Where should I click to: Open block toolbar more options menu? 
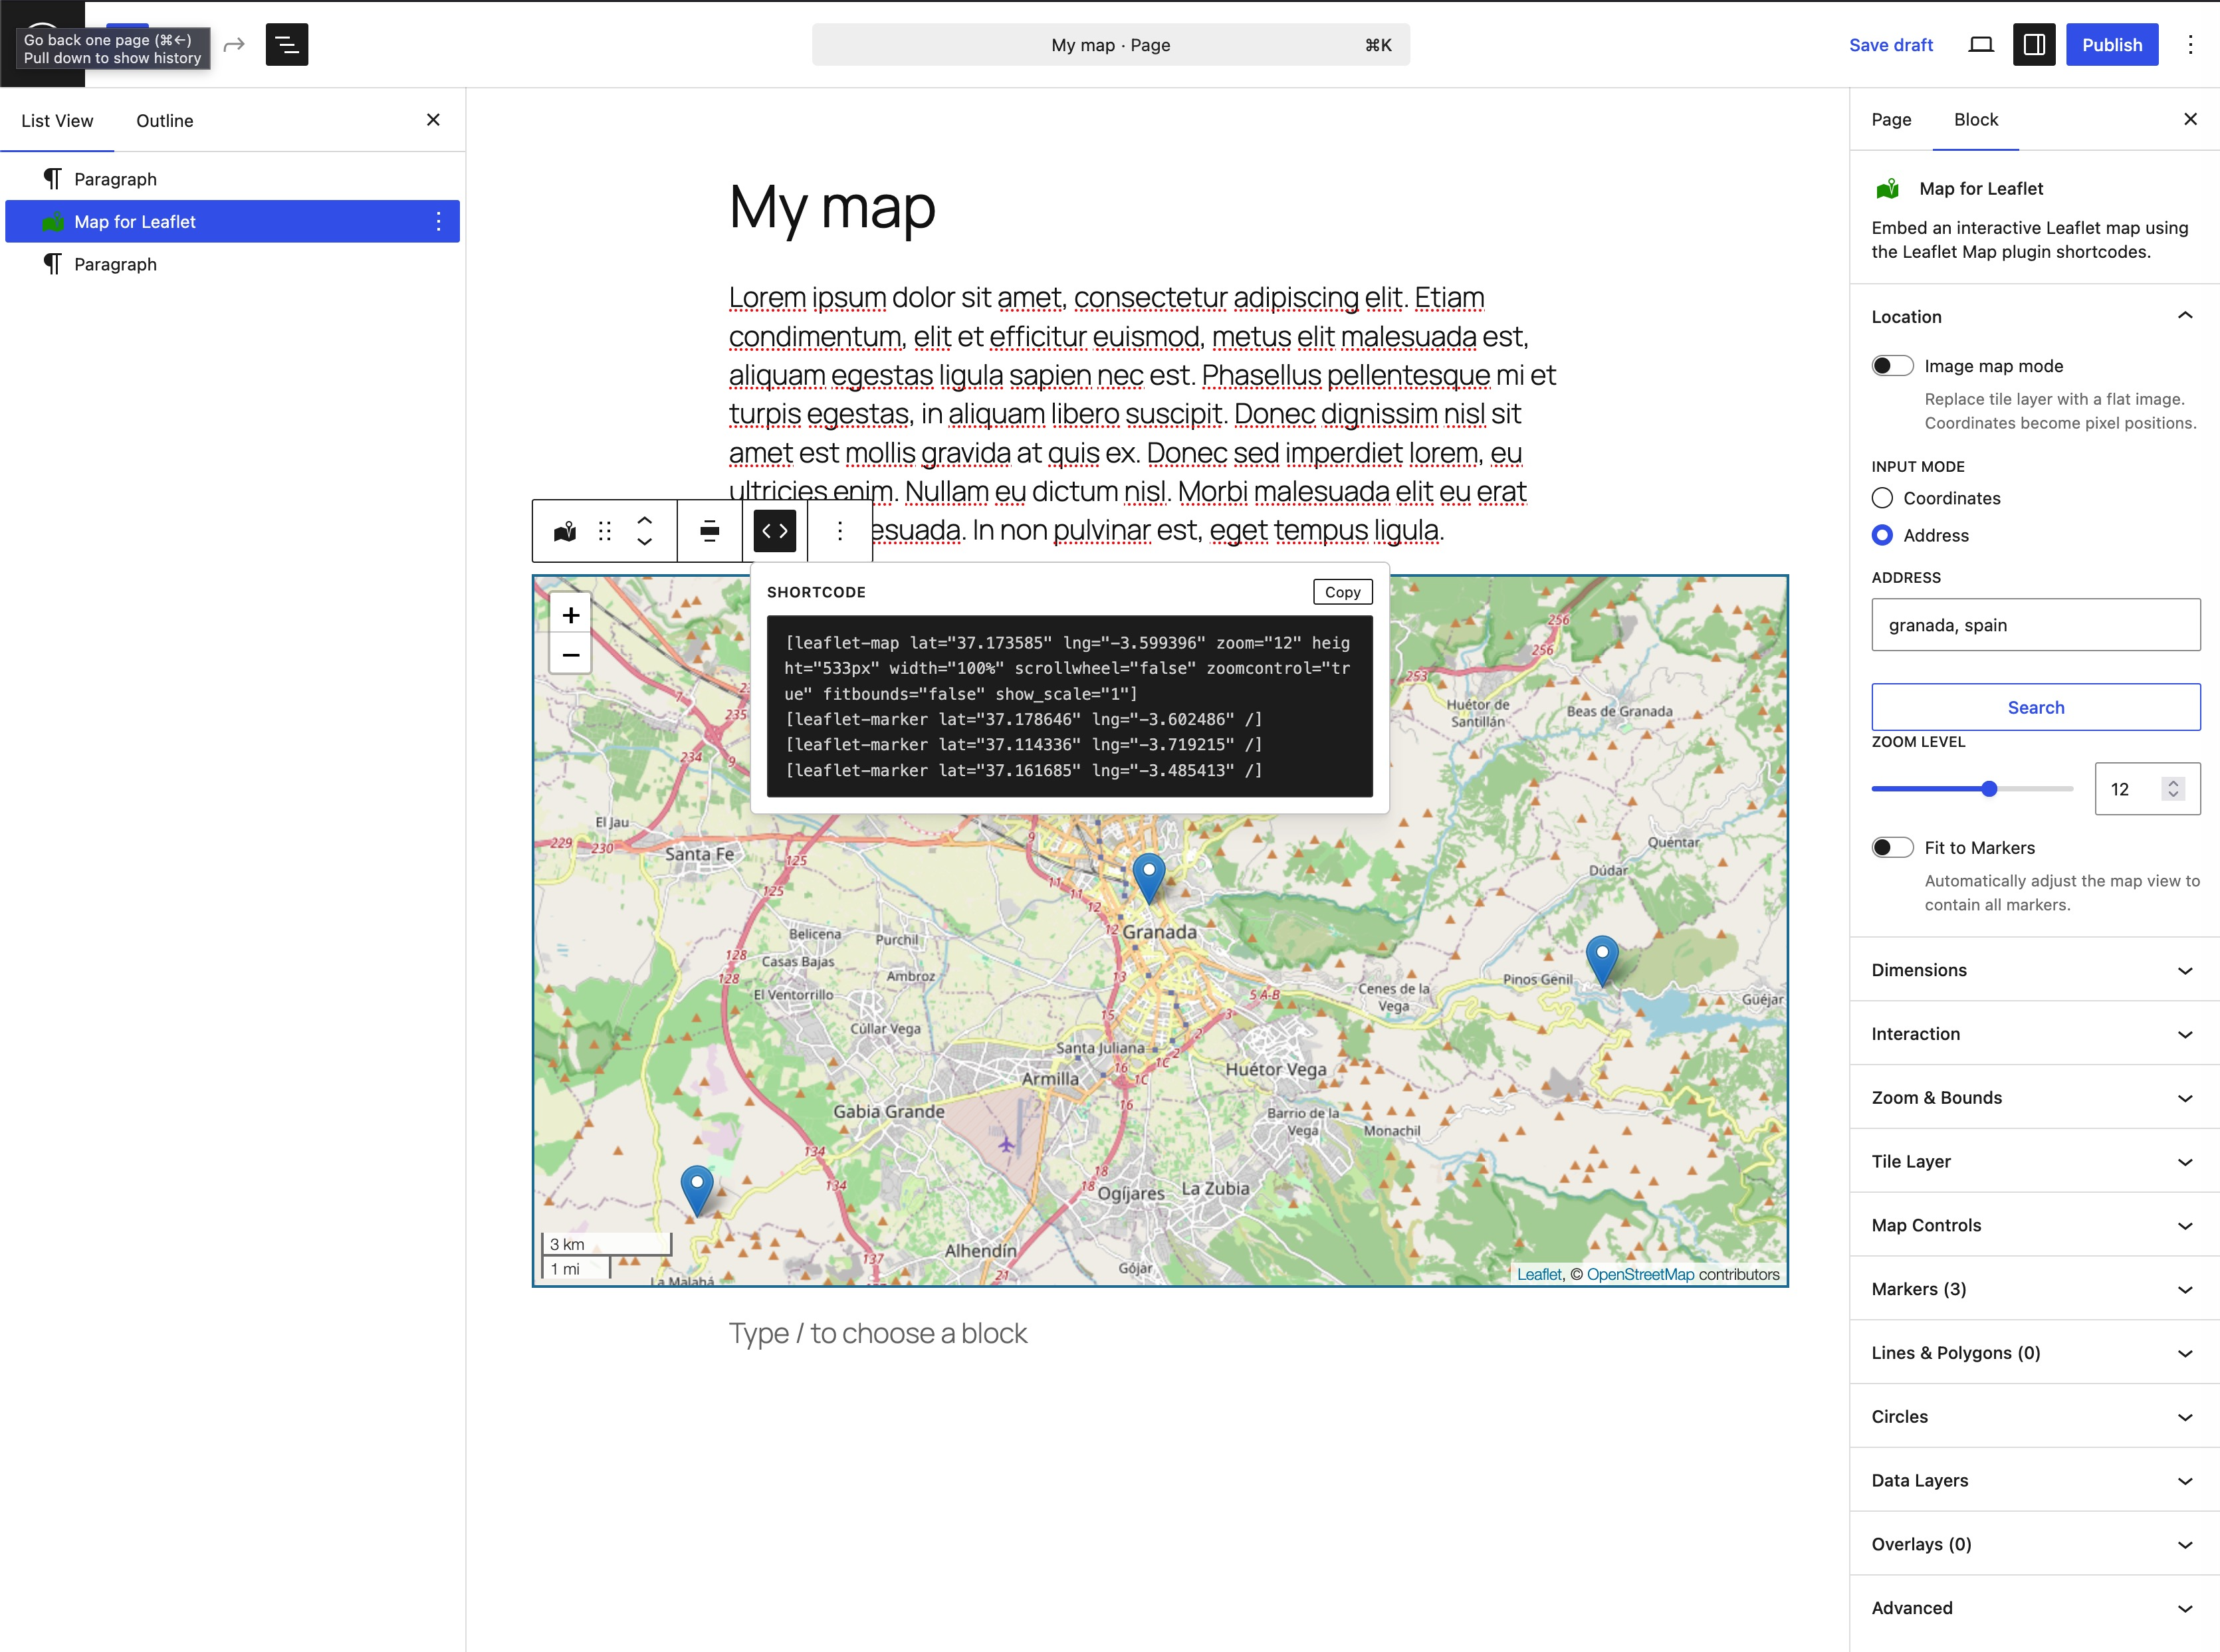(840, 531)
